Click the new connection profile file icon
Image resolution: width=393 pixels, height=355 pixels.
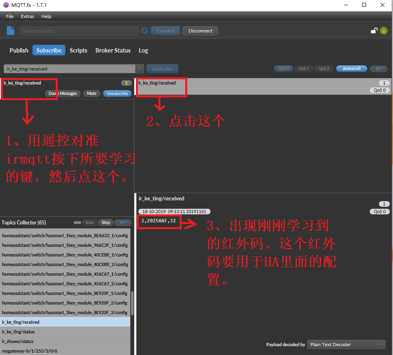10,30
